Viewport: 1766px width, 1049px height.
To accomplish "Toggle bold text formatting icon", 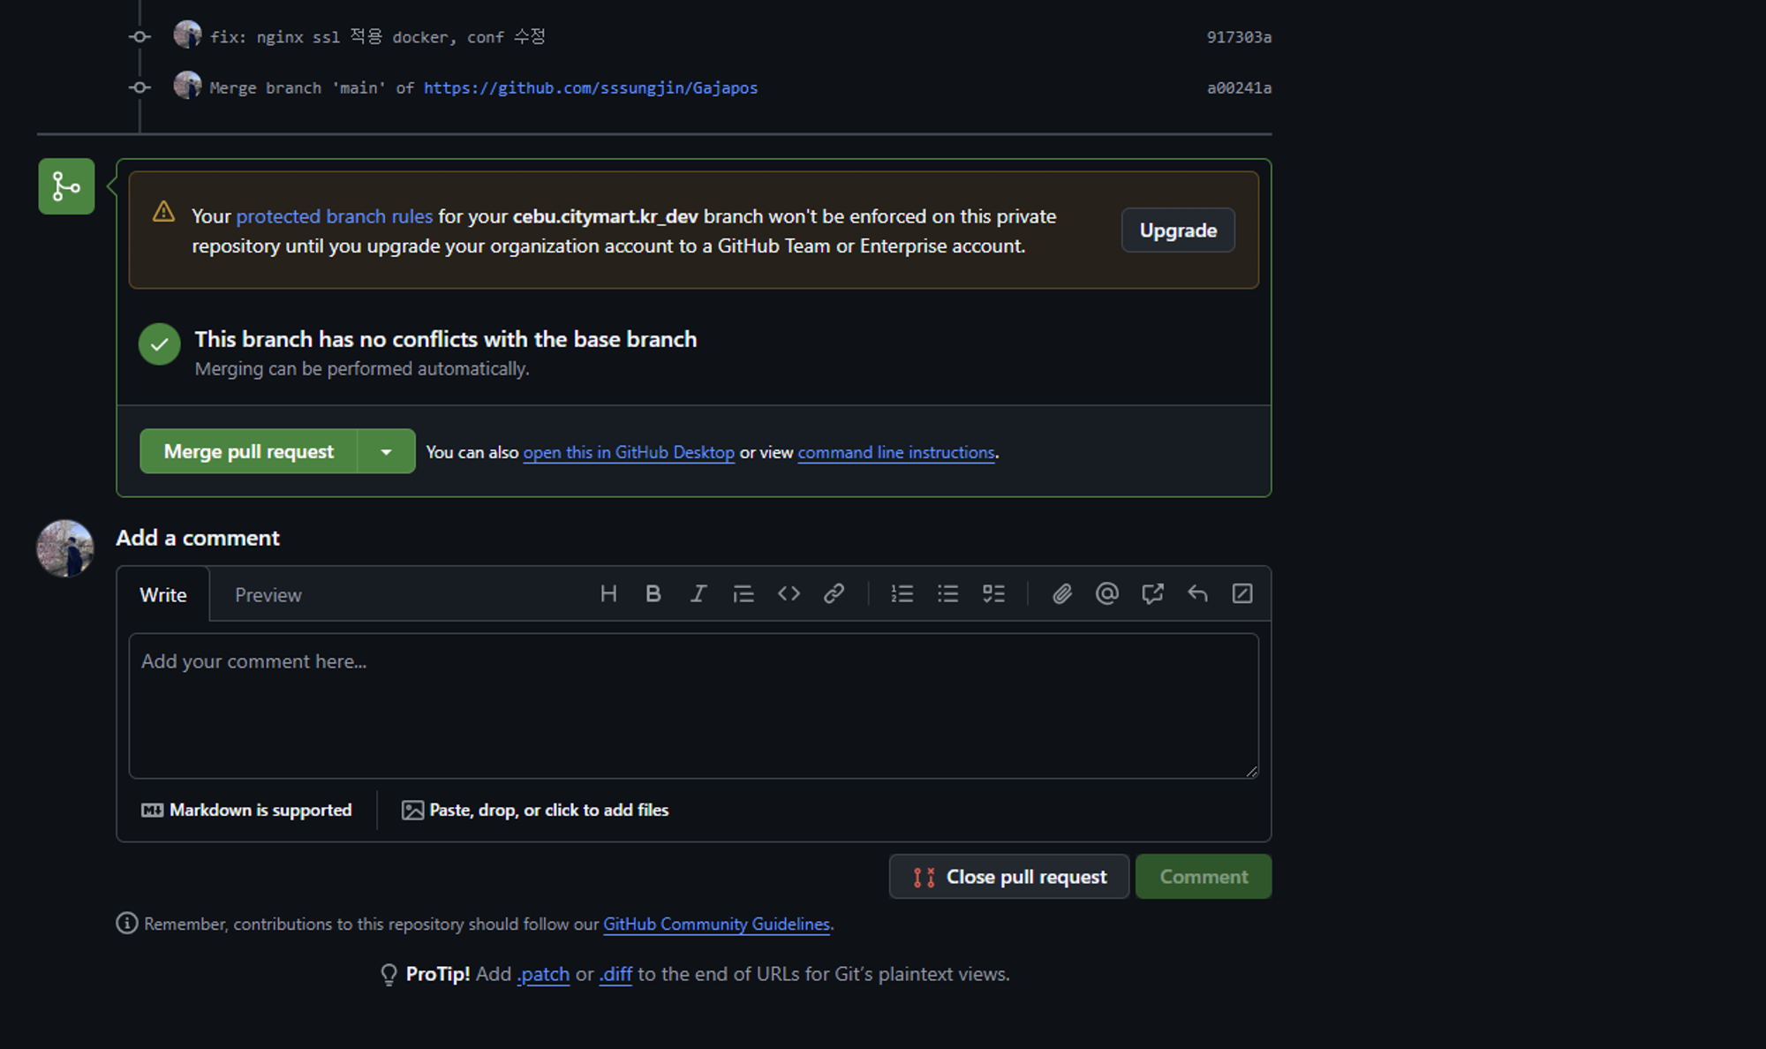I will click(653, 593).
